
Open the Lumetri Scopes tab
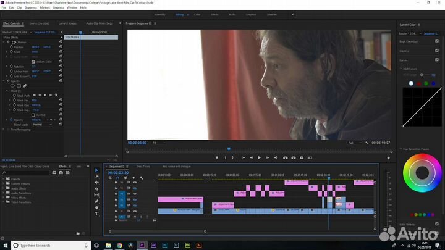67,23
